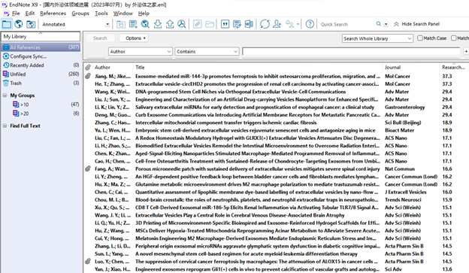
Task: Select the >20 group
Action: (x=45, y=114)
